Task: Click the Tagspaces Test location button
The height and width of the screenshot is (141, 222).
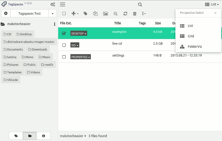Action: (x=29, y=13)
